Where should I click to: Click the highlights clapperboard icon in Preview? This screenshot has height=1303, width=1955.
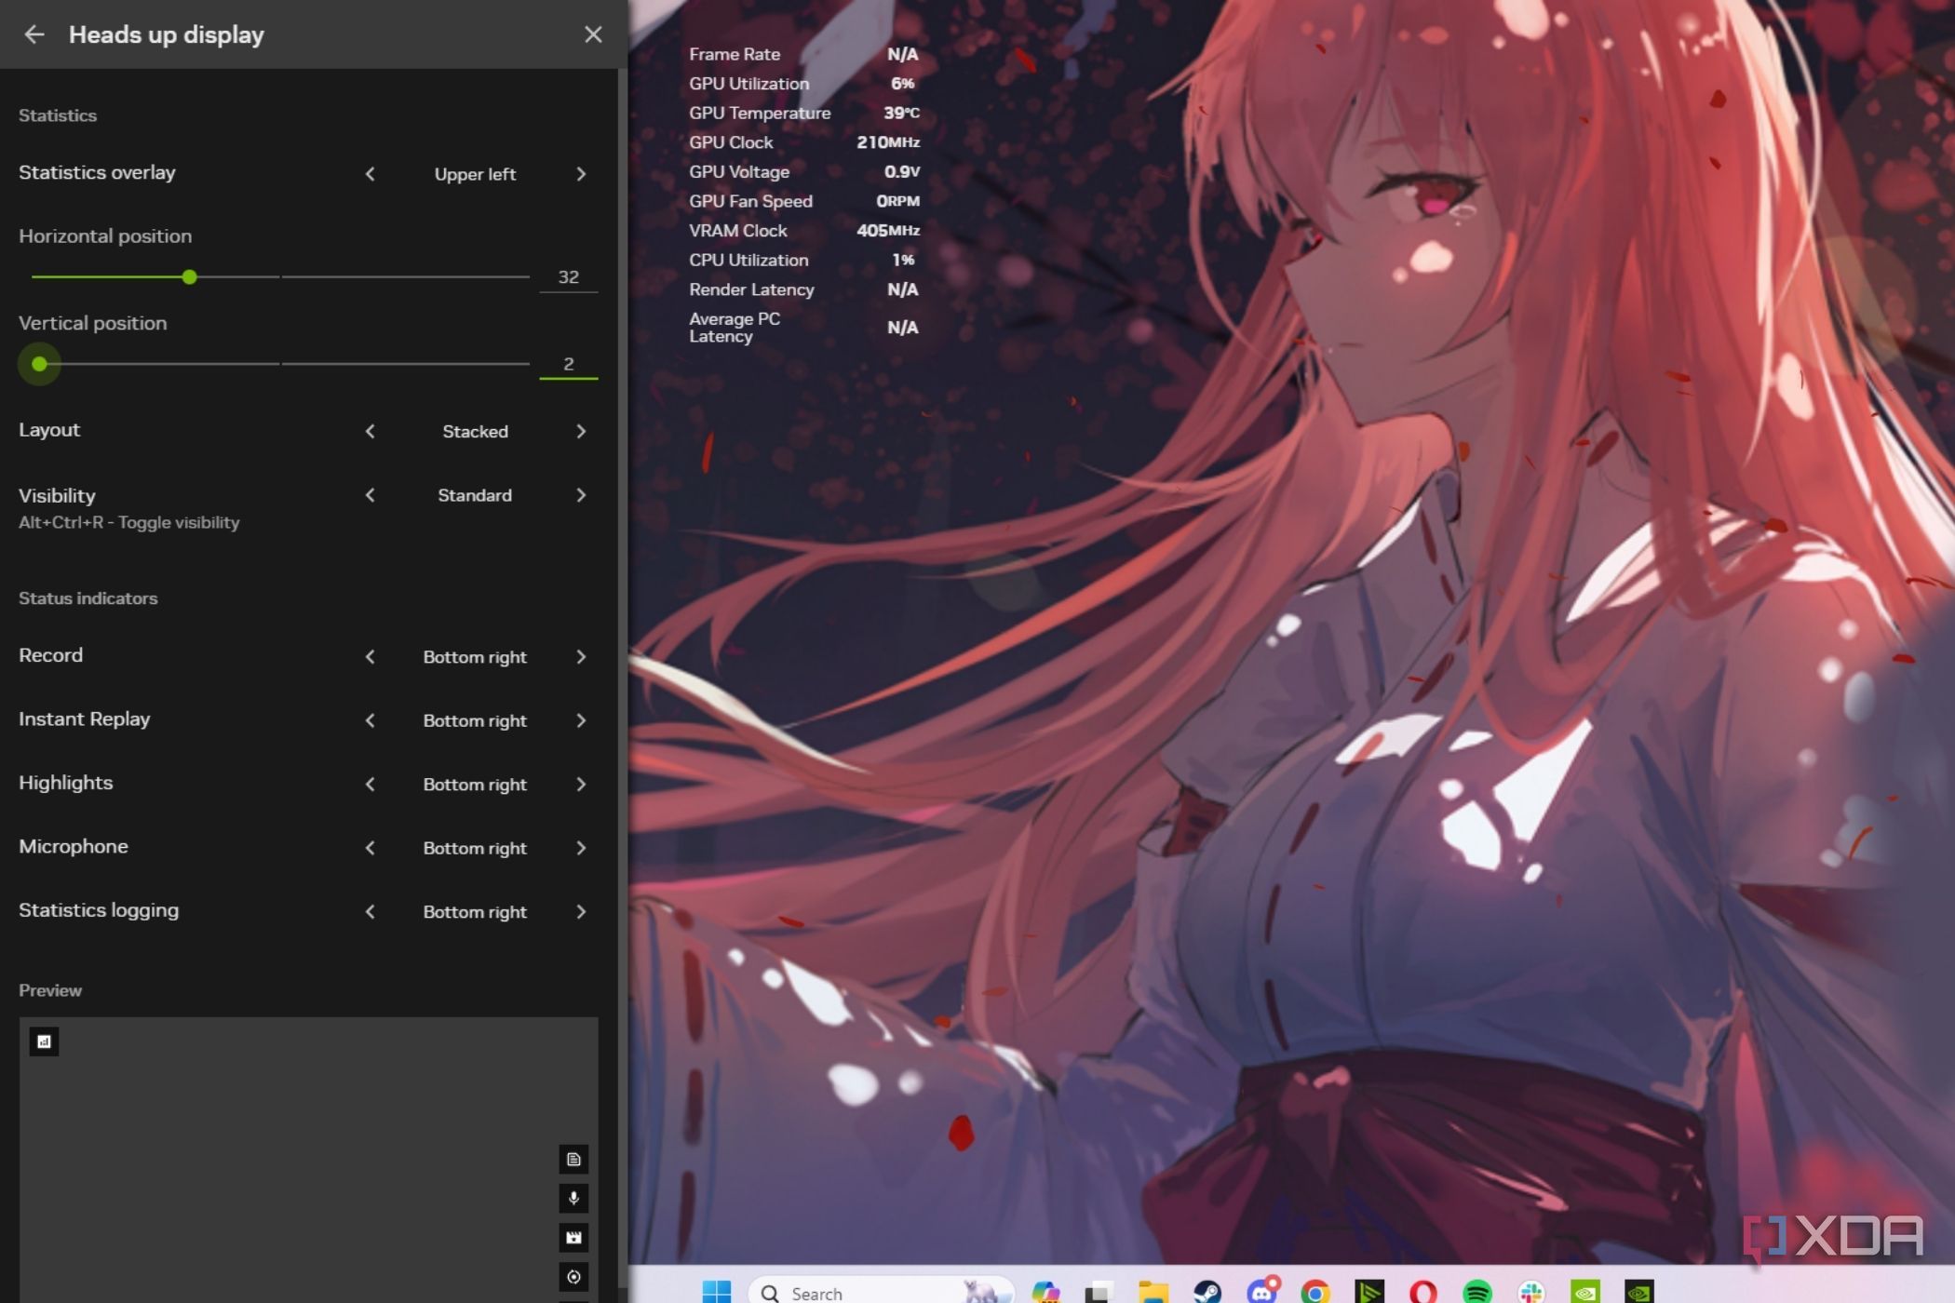coord(573,1237)
